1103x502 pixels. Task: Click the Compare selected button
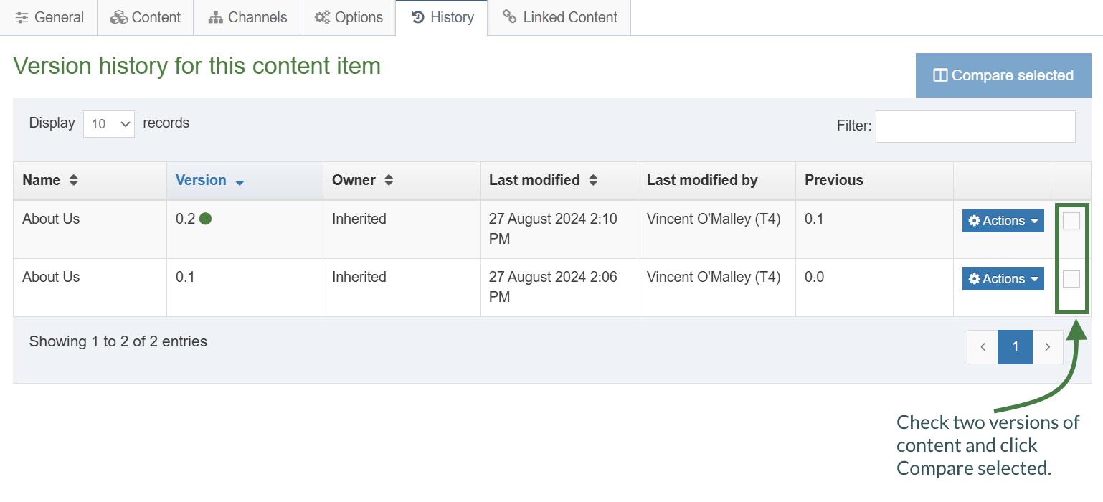point(1003,75)
